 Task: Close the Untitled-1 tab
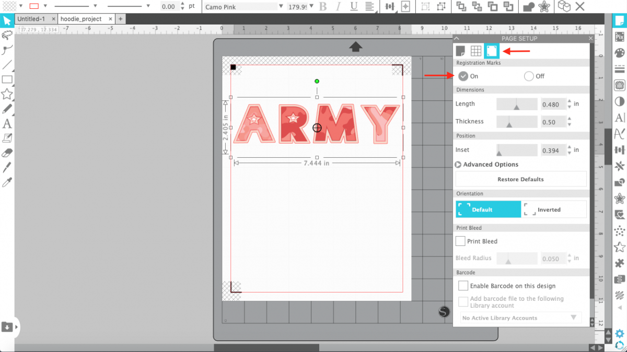point(54,19)
